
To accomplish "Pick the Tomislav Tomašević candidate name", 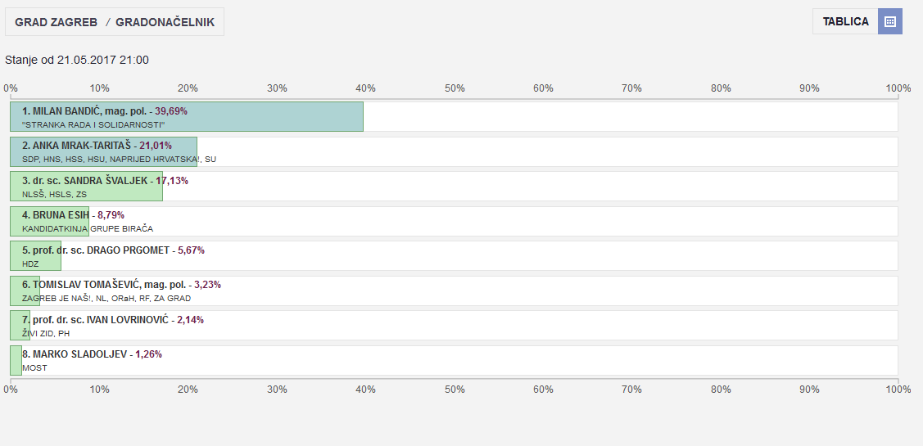I will (x=105, y=285).
